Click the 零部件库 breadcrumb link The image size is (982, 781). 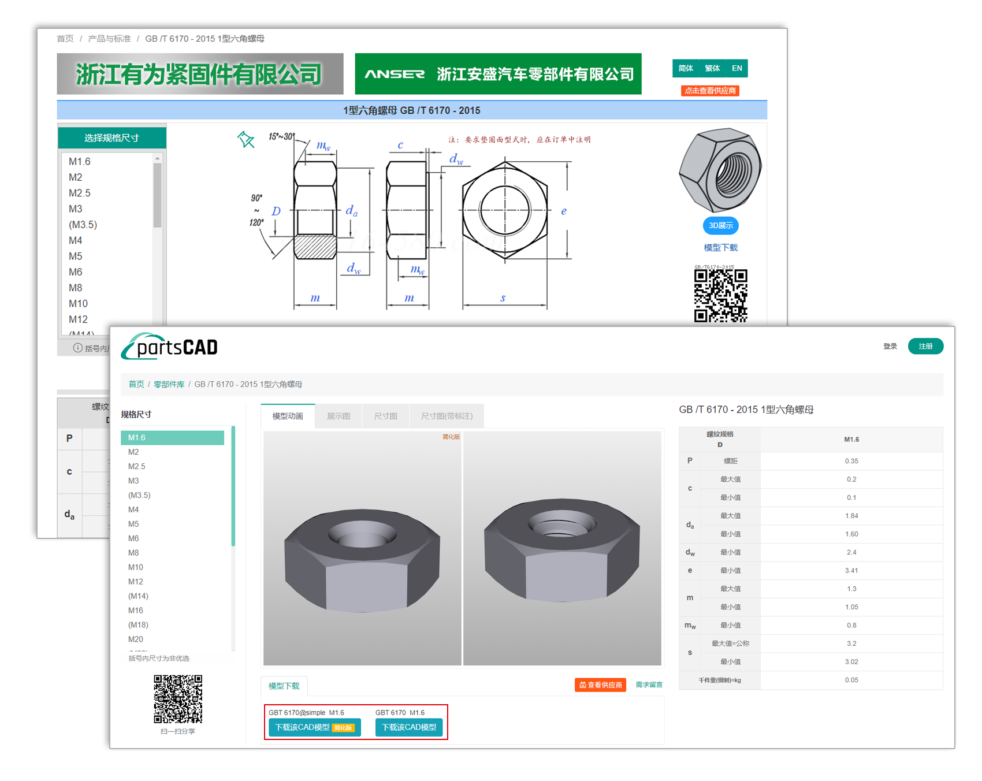pyautogui.click(x=169, y=384)
